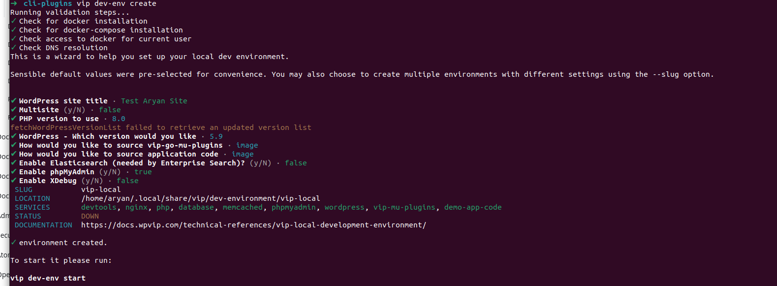The width and height of the screenshot is (777, 286).
Task: Click the SLUG label in the summary
Action: click(24, 190)
